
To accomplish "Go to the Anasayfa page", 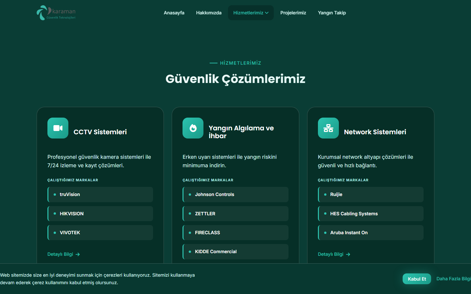I will click(x=174, y=13).
